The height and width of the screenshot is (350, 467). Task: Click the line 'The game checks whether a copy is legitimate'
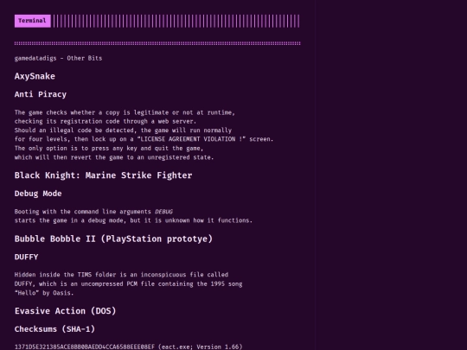click(125, 112)
